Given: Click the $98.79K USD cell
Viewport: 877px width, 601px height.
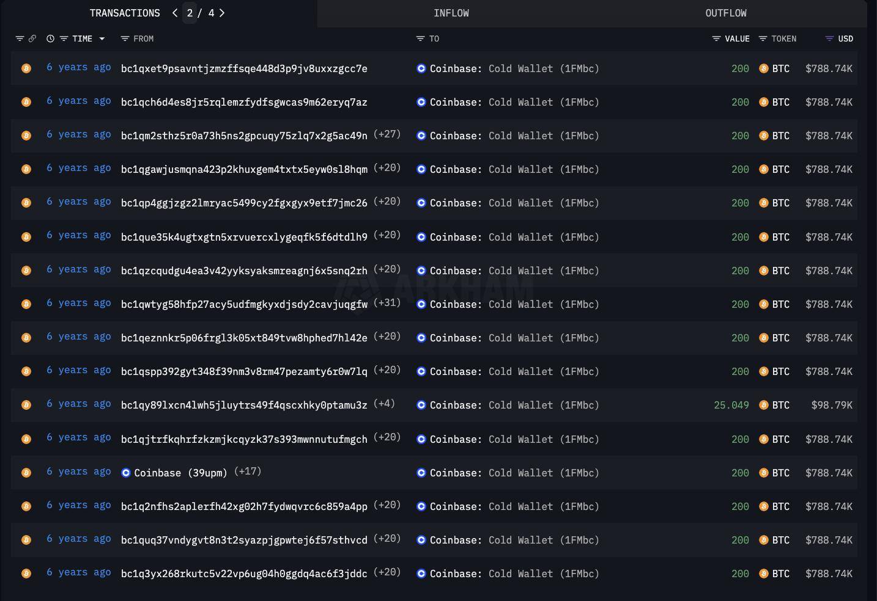Looking at the screenshot, I should point(832,405).
